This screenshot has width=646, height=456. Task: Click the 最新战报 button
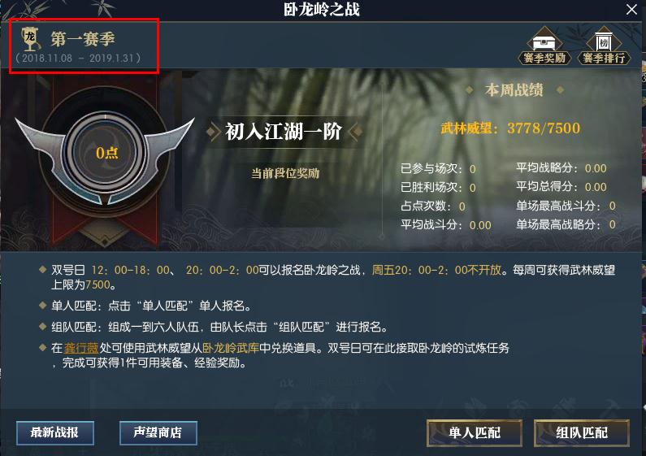[x=55, y=432]
